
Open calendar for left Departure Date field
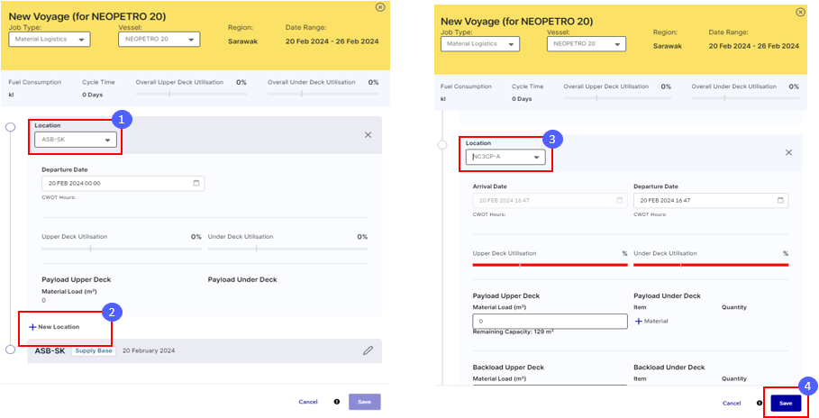click(196, 184)
